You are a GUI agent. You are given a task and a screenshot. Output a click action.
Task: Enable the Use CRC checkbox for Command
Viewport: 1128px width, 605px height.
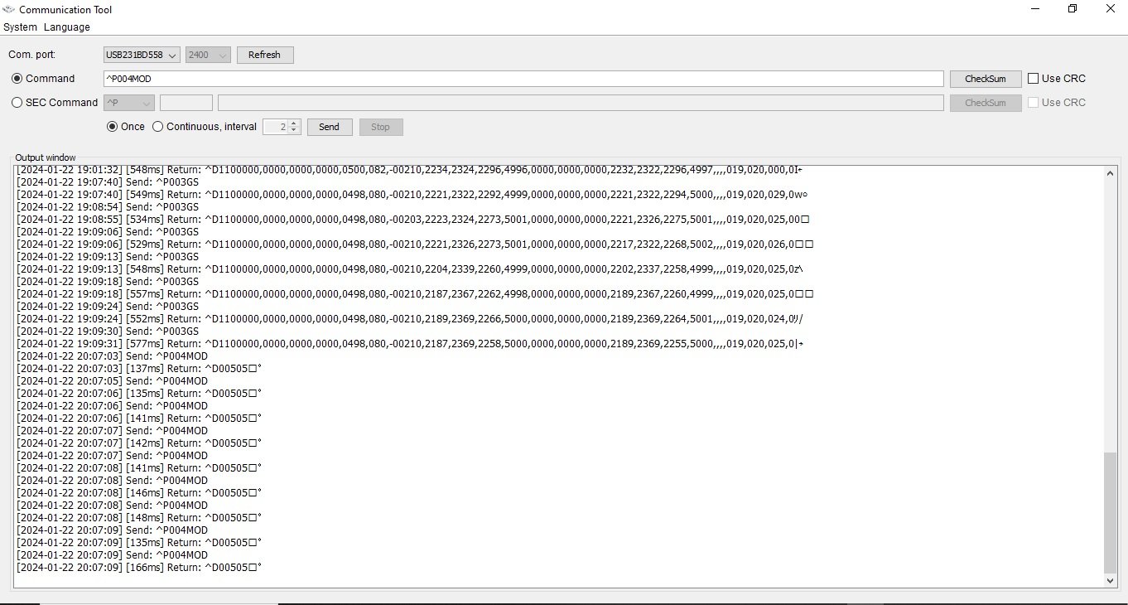coord(1033,79)
